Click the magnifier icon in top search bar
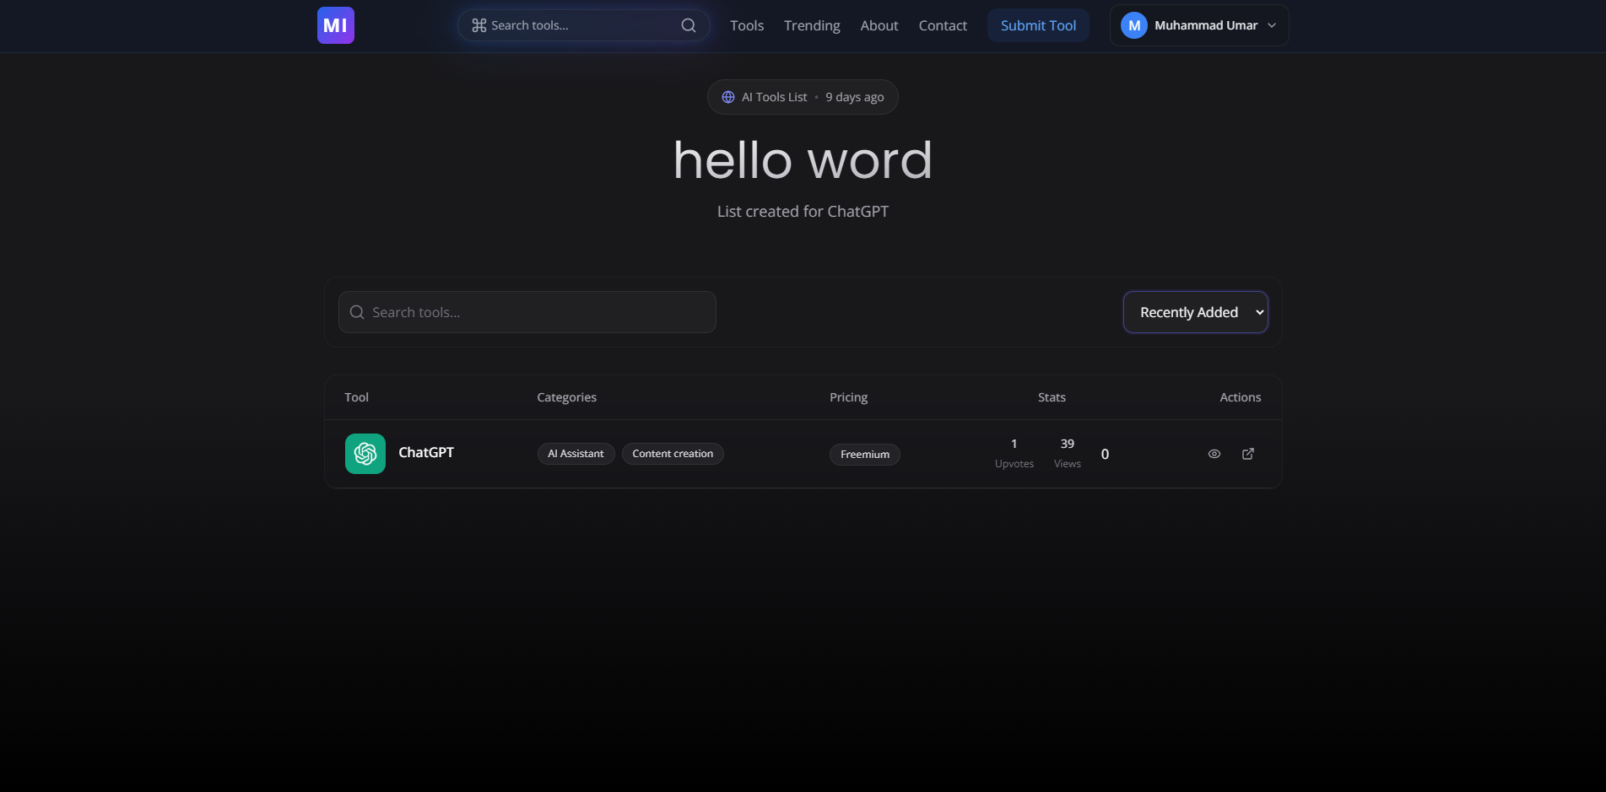 coord(689,25)
